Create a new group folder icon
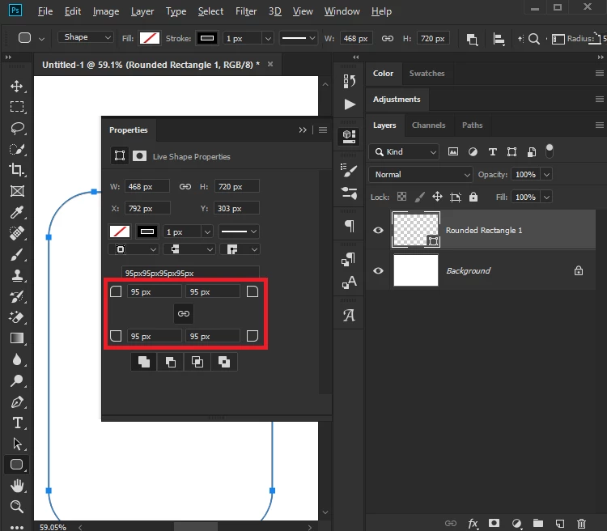 (x=538, y=523)
